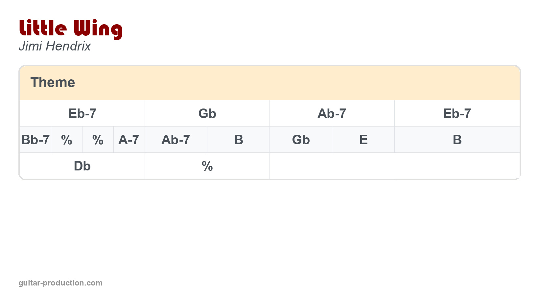Click the repeat sign just before A-7
The image size is (539, 295).
click(98, 140)
